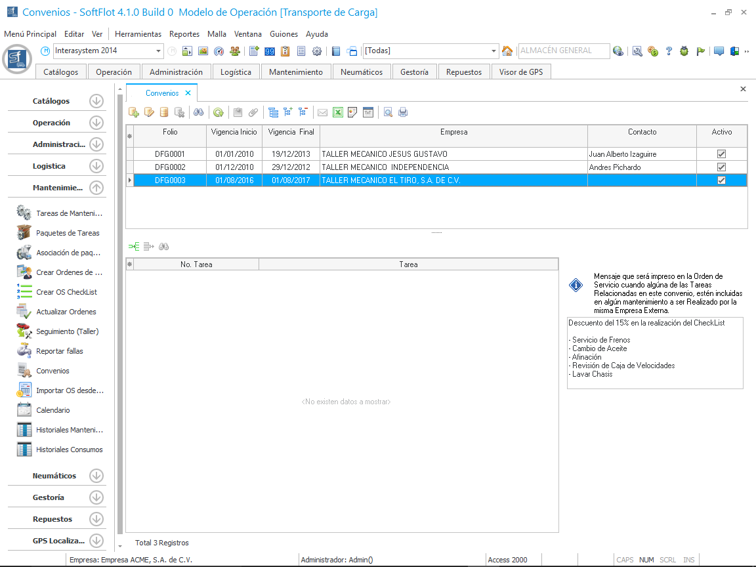The image size is (756, 567).
Task: Switch to the Logística tab
Action: 236,72
